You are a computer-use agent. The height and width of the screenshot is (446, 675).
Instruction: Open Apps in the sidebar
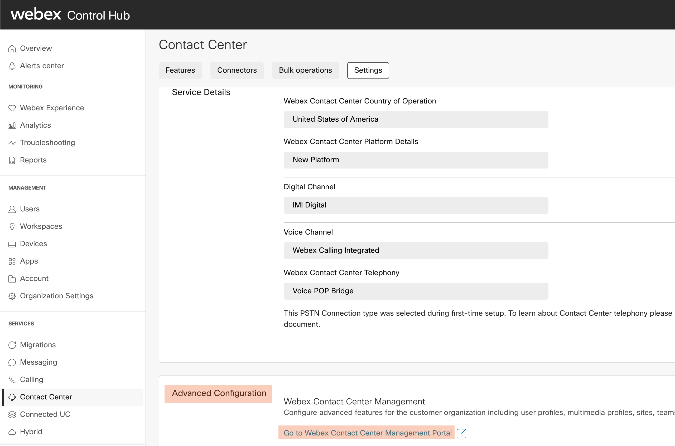point(29,261)
